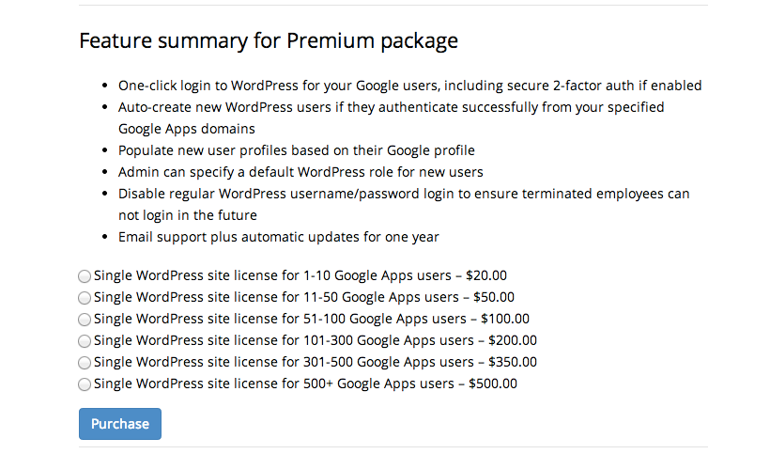770x454 pixels.
Task: Click the $350.00 license label text
Action: click(316, 362)
